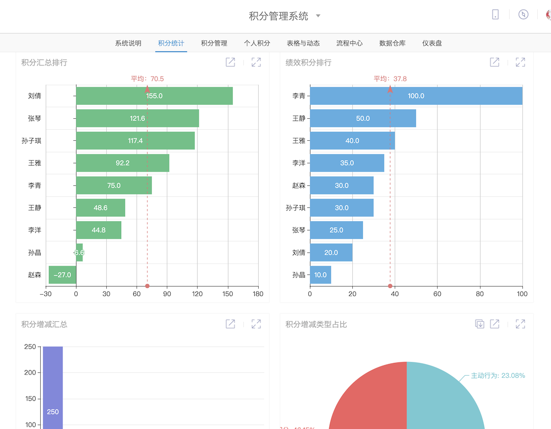Click the 积分增减汇总 panel title

click(x=44, y=324)
